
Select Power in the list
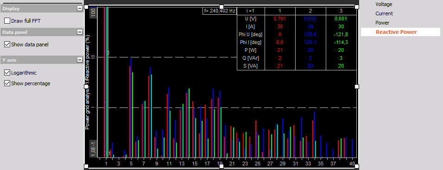coord(382,23)
